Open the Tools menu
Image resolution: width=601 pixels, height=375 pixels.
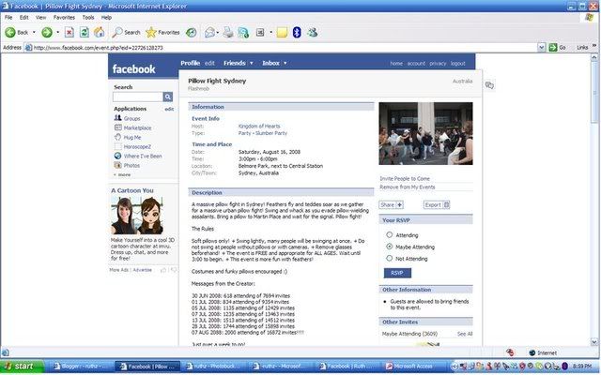click(87, 18)
